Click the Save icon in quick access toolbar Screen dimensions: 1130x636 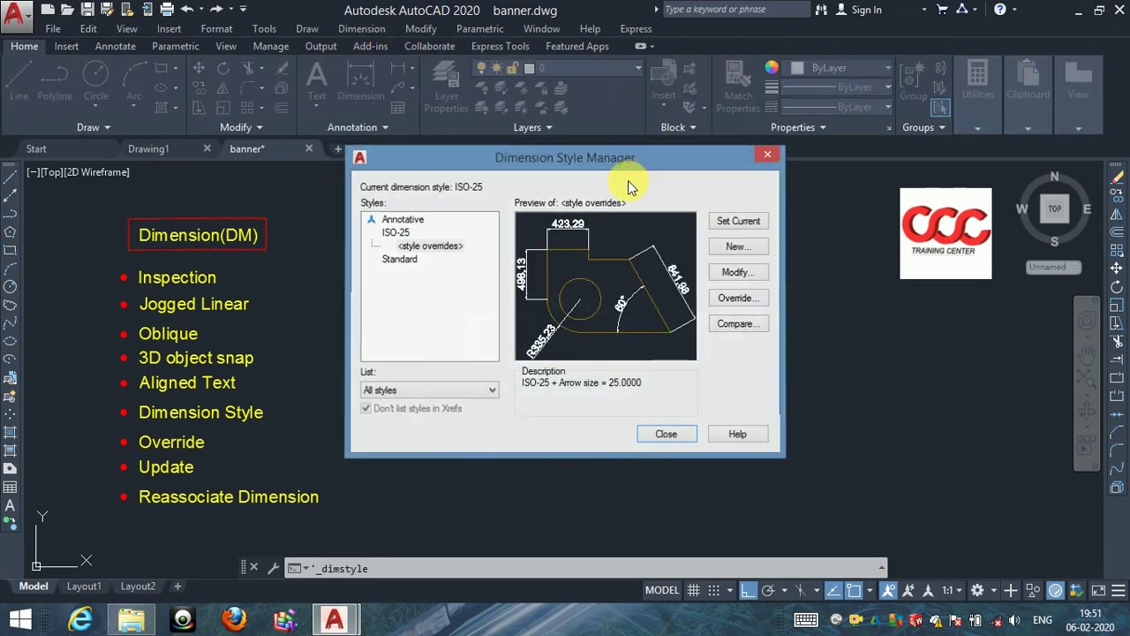click(x=87, y=10)
